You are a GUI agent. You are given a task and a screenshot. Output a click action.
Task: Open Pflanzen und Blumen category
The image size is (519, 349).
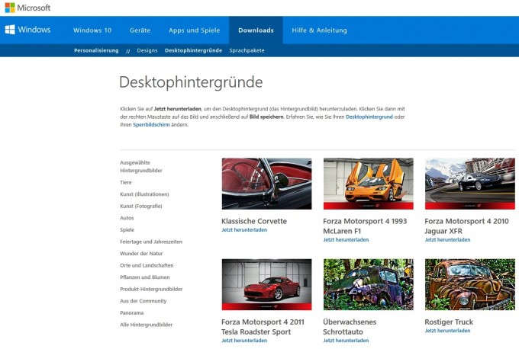pos(145,277)
